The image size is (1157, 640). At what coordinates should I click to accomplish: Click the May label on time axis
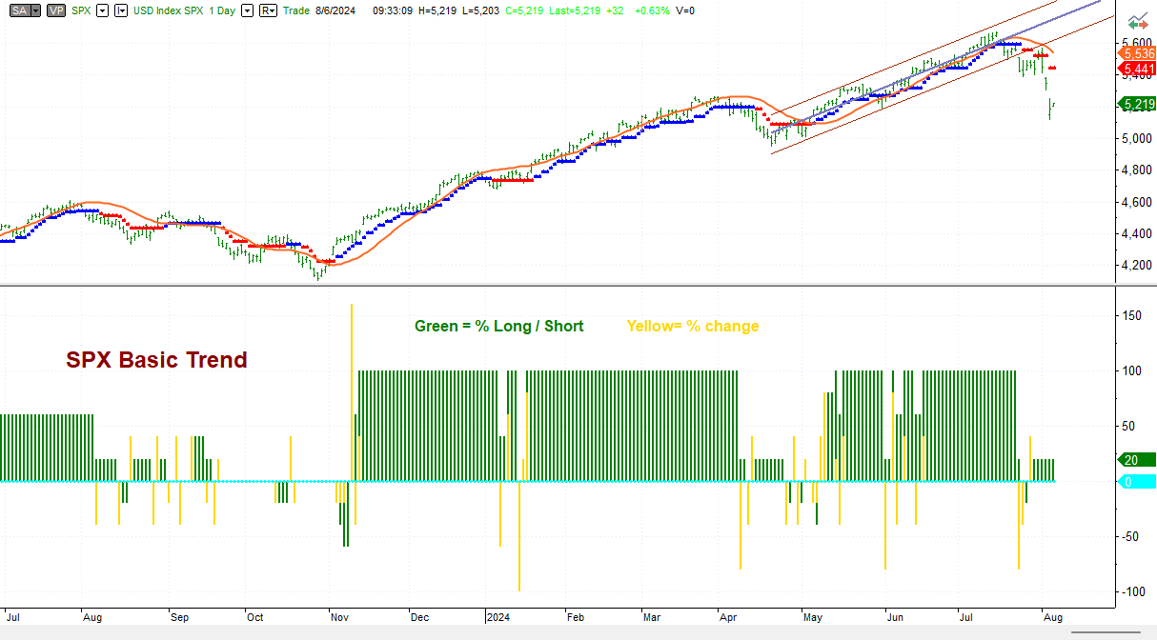(x=814, y=616)
